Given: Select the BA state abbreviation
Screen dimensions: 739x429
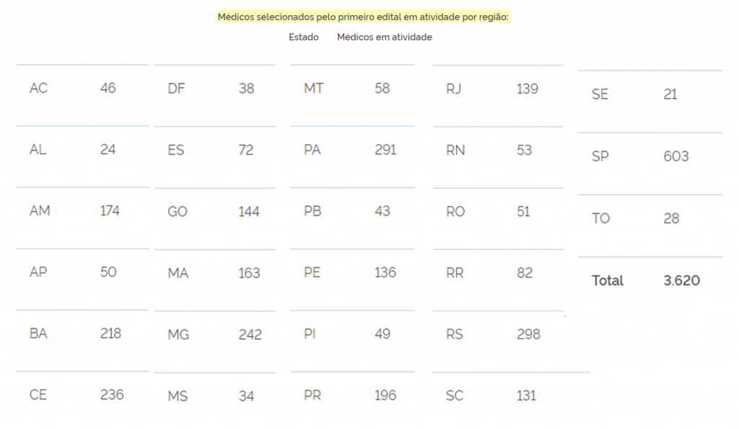Looking at the screenshot, I should [x=39, y=334].
